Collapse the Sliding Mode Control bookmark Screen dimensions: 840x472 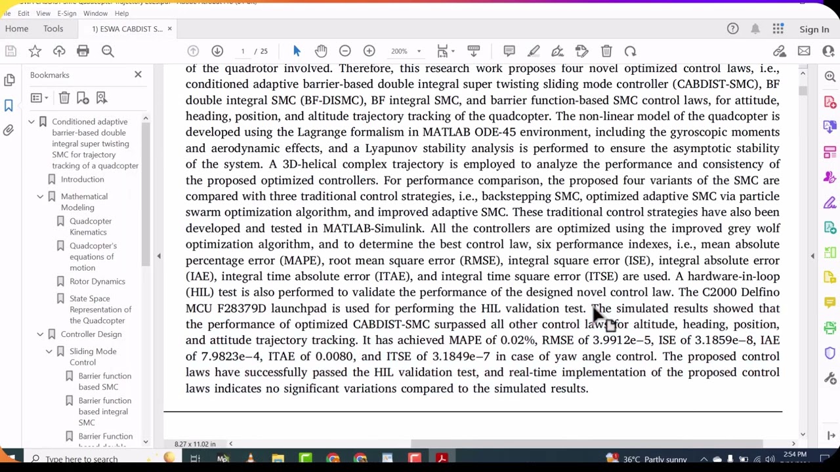[49, 351]
